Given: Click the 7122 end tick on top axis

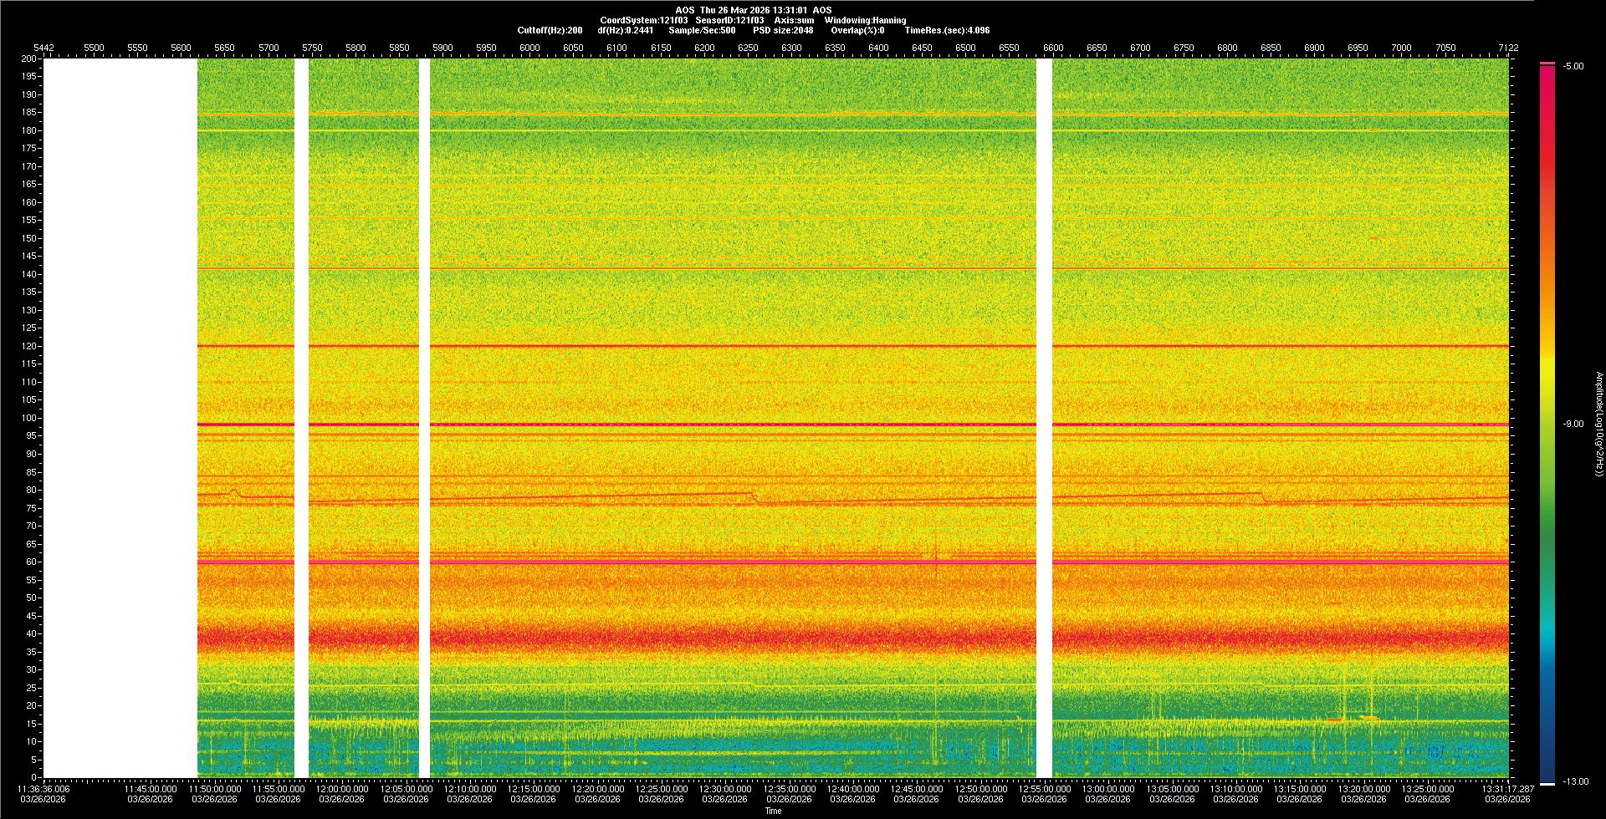Looking at the screenshot, I should (x=1508, y=48).
